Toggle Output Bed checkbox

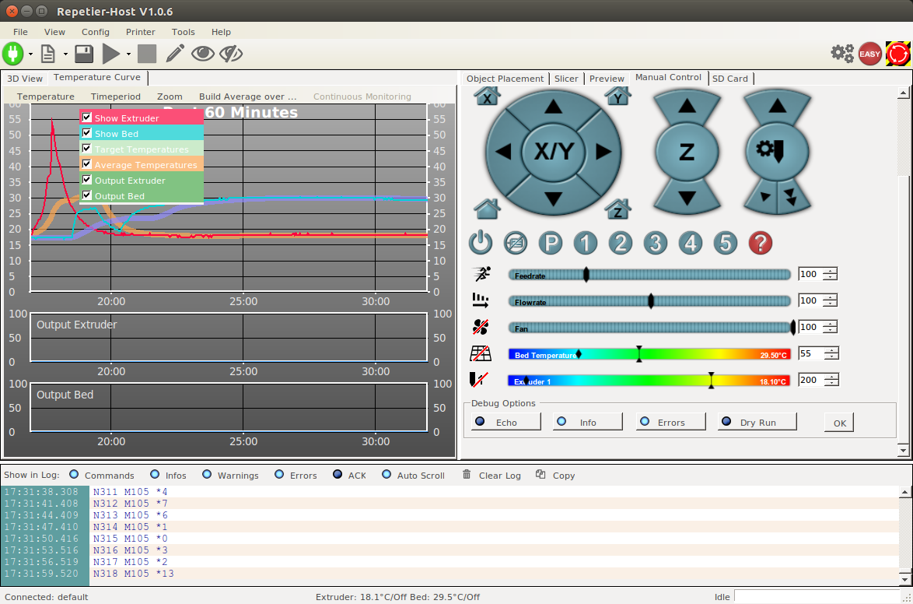point(87,196)
